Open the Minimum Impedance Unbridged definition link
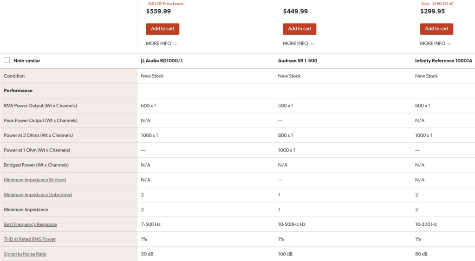The image size is (475, 261). pyautogui.click(x=38, y=194)
